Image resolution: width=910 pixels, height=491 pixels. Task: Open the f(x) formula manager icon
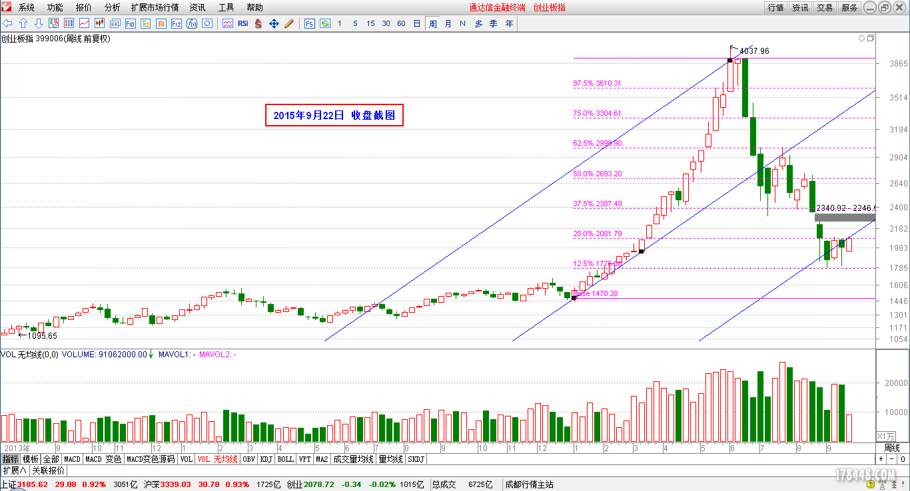(192, 23)
